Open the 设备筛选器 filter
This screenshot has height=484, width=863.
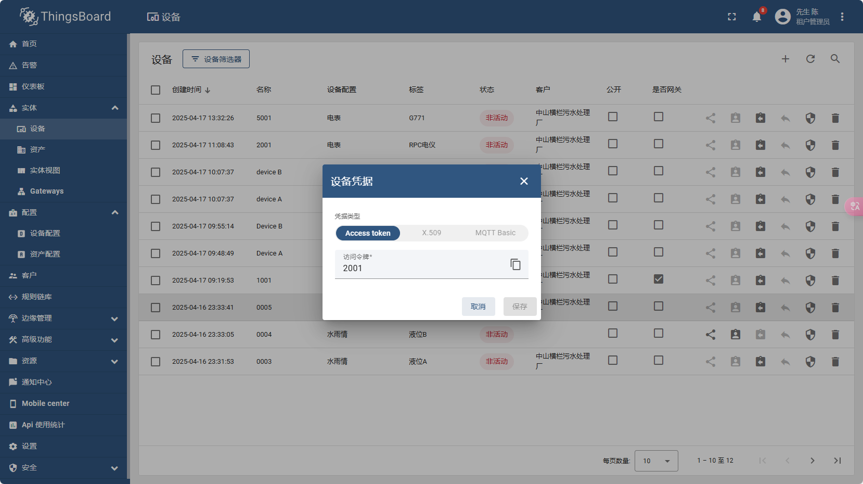tap(216, 59)
